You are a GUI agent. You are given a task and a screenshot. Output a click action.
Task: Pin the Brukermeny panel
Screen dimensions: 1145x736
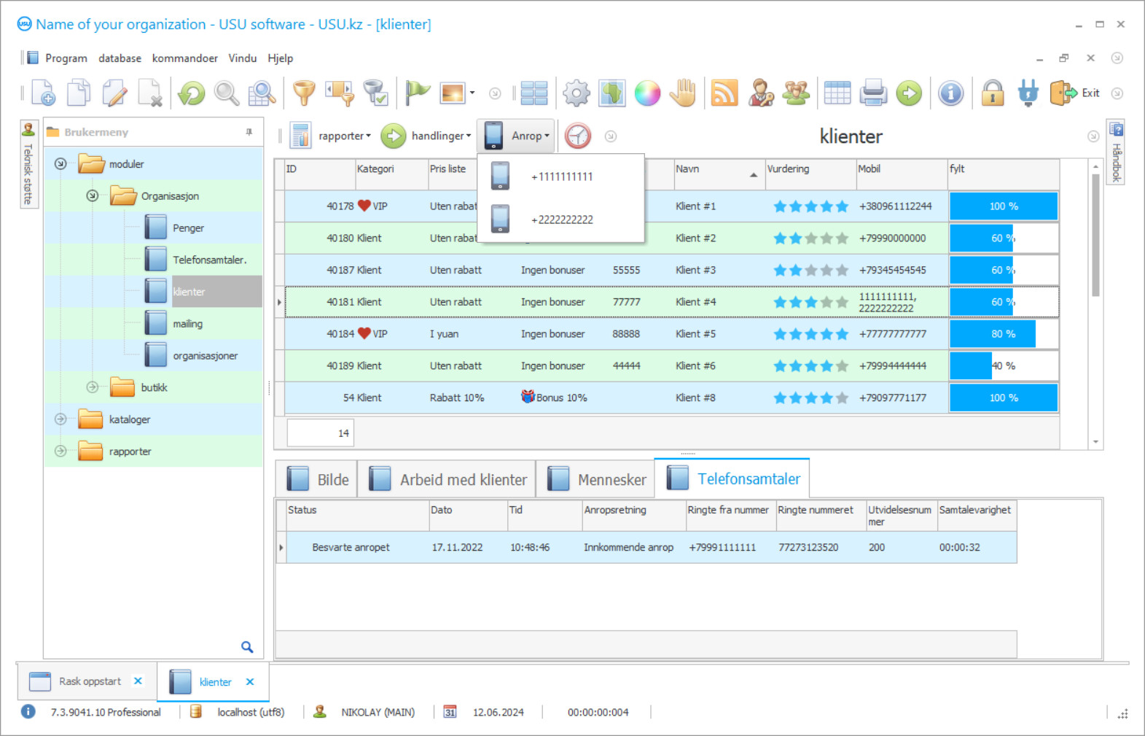[x=249, y=132]
